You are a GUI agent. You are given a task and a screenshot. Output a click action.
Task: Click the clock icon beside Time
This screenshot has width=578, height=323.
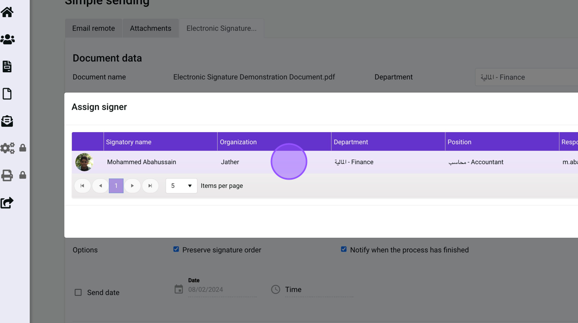(x=276, y=289)
